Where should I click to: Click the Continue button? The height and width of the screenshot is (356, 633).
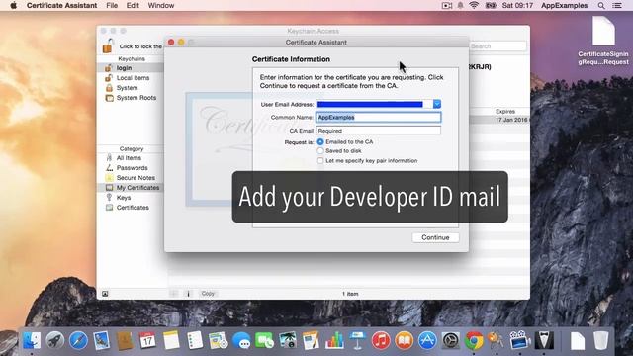point(435,237)
